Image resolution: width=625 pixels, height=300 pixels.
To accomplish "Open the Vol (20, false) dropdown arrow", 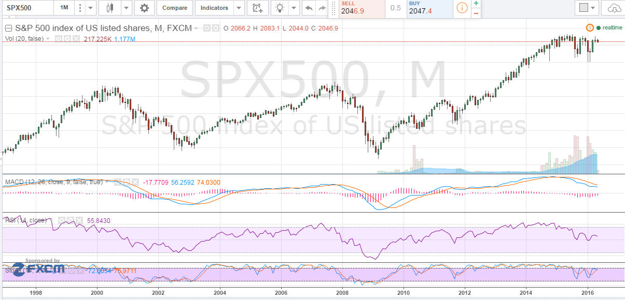I will pos(48,39).
